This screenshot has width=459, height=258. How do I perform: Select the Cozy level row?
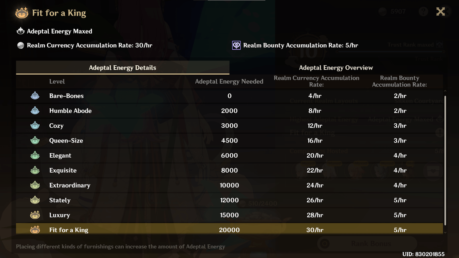coord(229,126)
